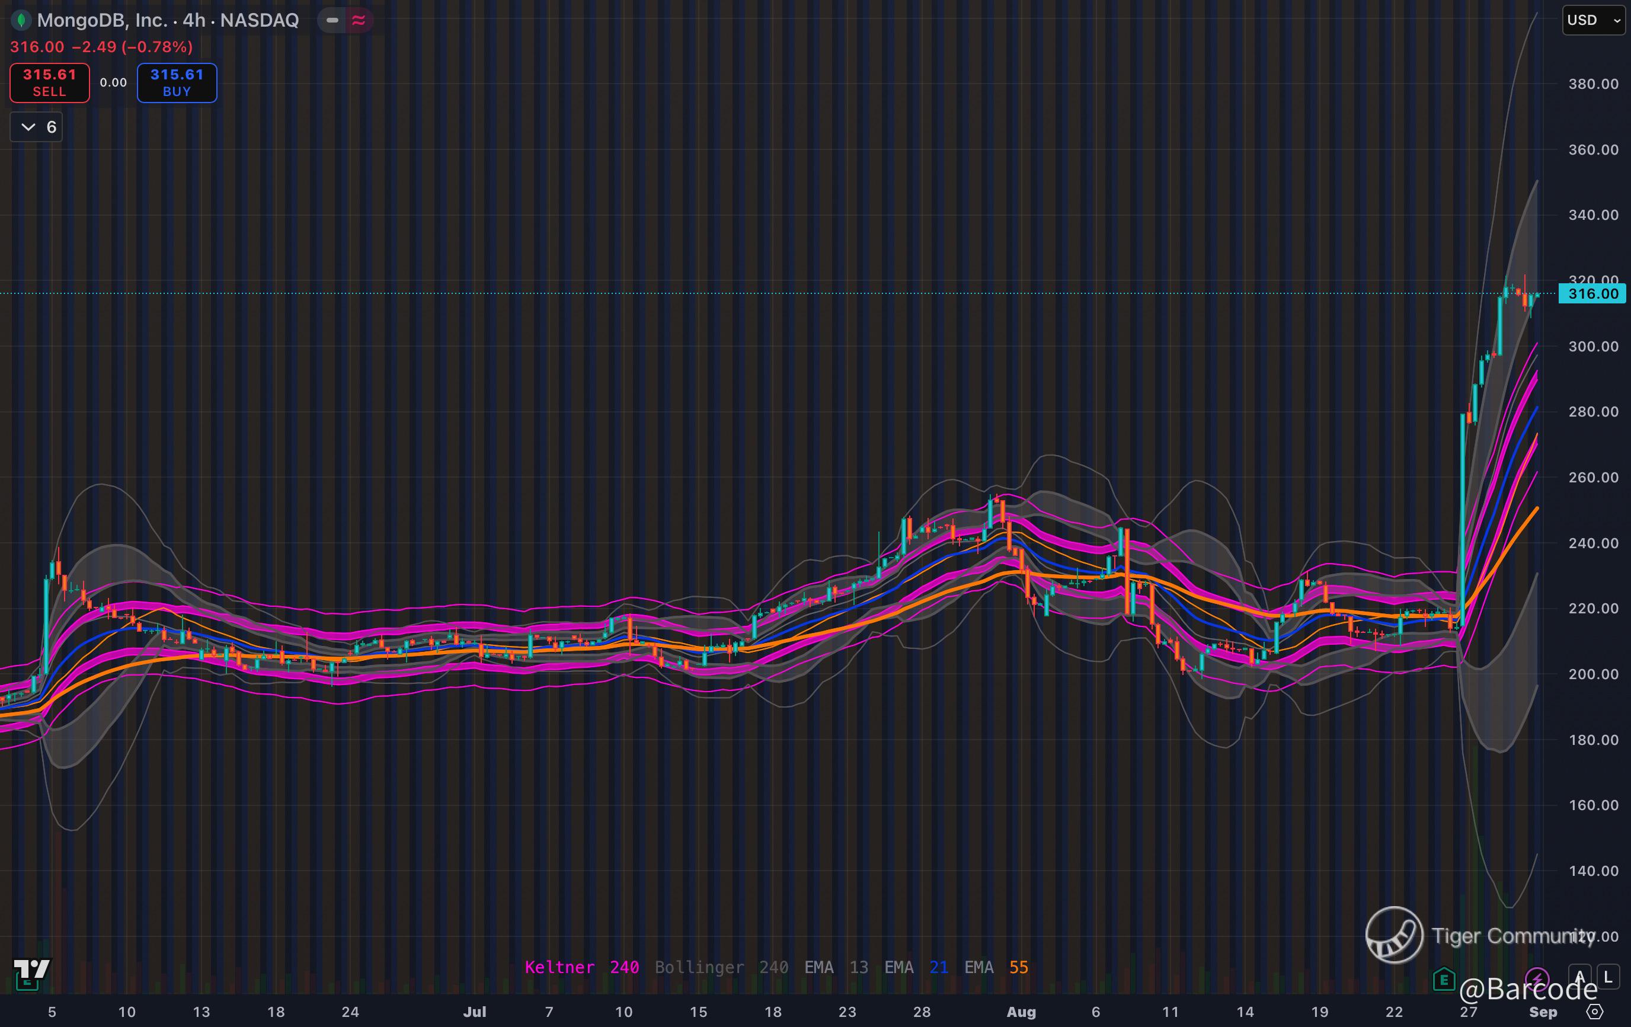Click the TradingView logo icon
Image resolution: width=1631 pixels, height=1027 pixels.
pos(31,969)
